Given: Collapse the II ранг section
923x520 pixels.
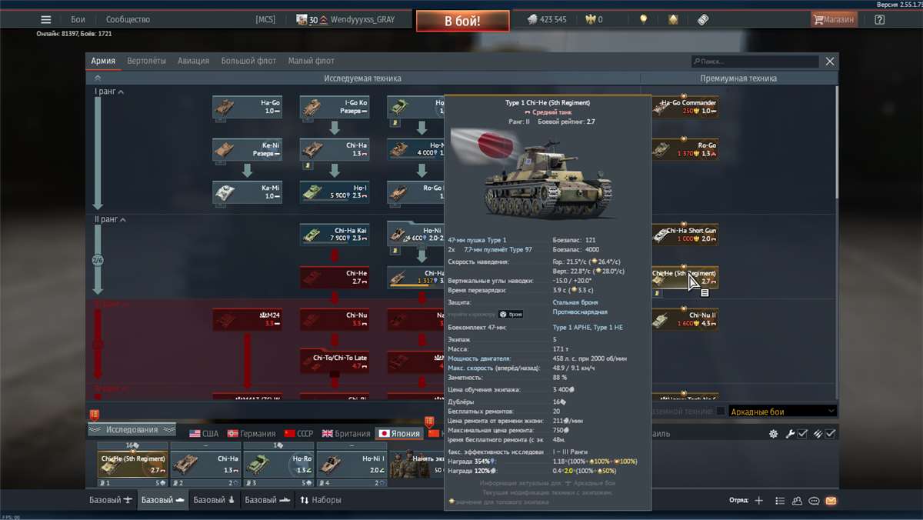Looking at the screenshot, I should point(109,219).
